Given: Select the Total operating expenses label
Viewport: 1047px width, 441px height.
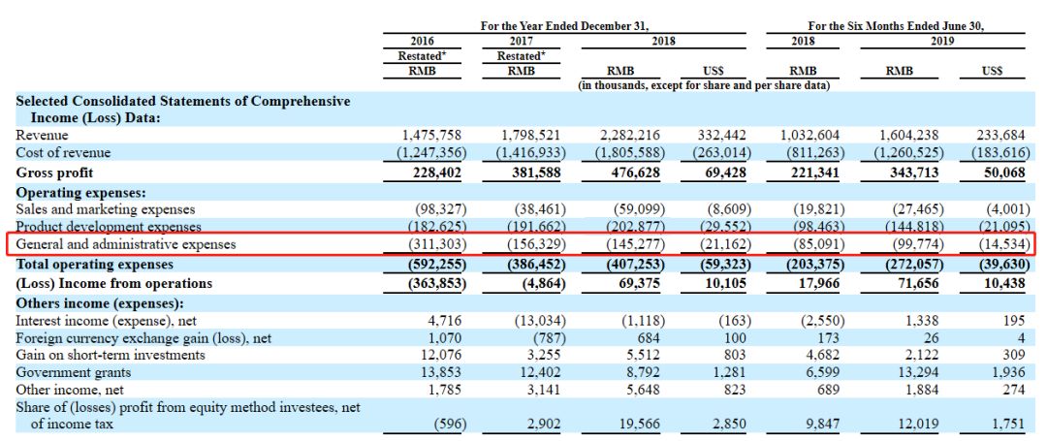Looking at the screenshot, I should [94, 265].
